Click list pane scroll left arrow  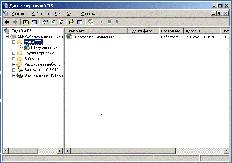pos(68,151)
